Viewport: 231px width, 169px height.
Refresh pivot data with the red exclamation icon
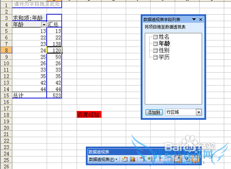click(159, 159)
